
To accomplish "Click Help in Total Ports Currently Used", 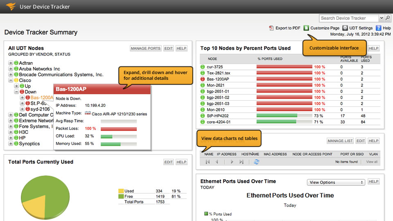I will pyautogui.click(x=181, y=162).
